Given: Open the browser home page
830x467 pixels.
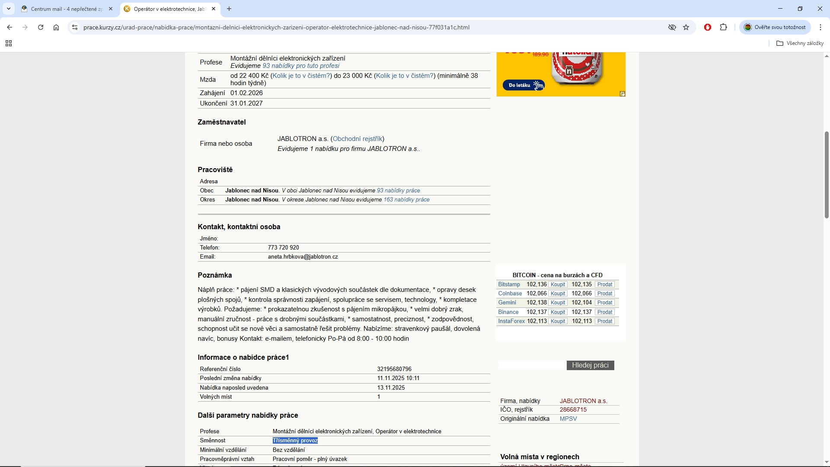Looking at the screenshot, I should pos(56,27).
